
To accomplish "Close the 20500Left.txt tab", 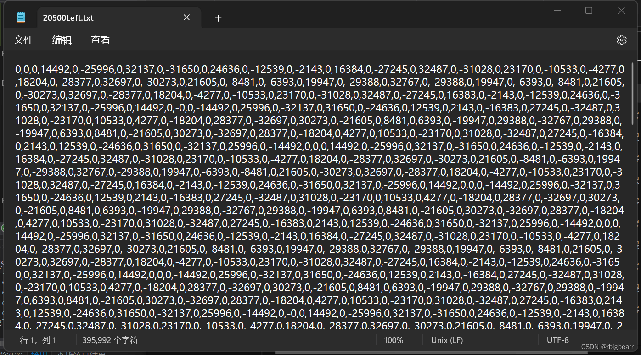I will pyautogui.click(x=186, y=17).
